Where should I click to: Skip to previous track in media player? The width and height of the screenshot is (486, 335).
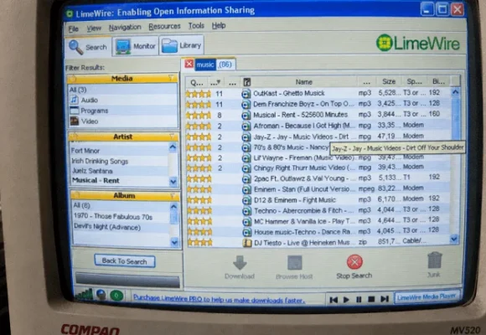[333, 300]
